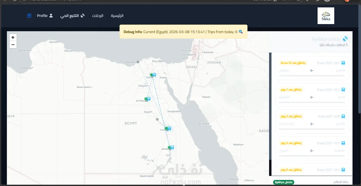Click the green dot at Giza
Image resolution: width=361 pixels, height=186 pixels.
coord(151,75)
